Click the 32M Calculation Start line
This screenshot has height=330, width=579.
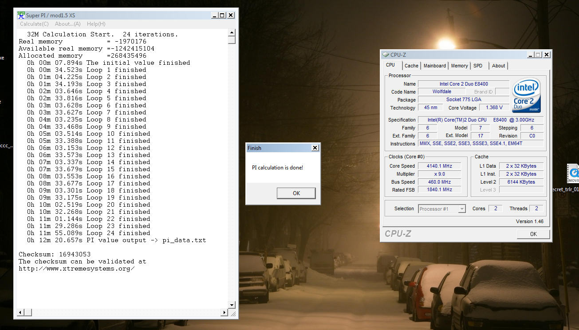point(102,35)
